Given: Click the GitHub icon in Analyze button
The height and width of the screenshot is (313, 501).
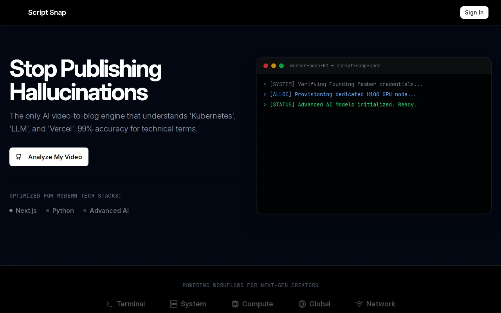Looking at the screenshot, I should coord(19,157).
